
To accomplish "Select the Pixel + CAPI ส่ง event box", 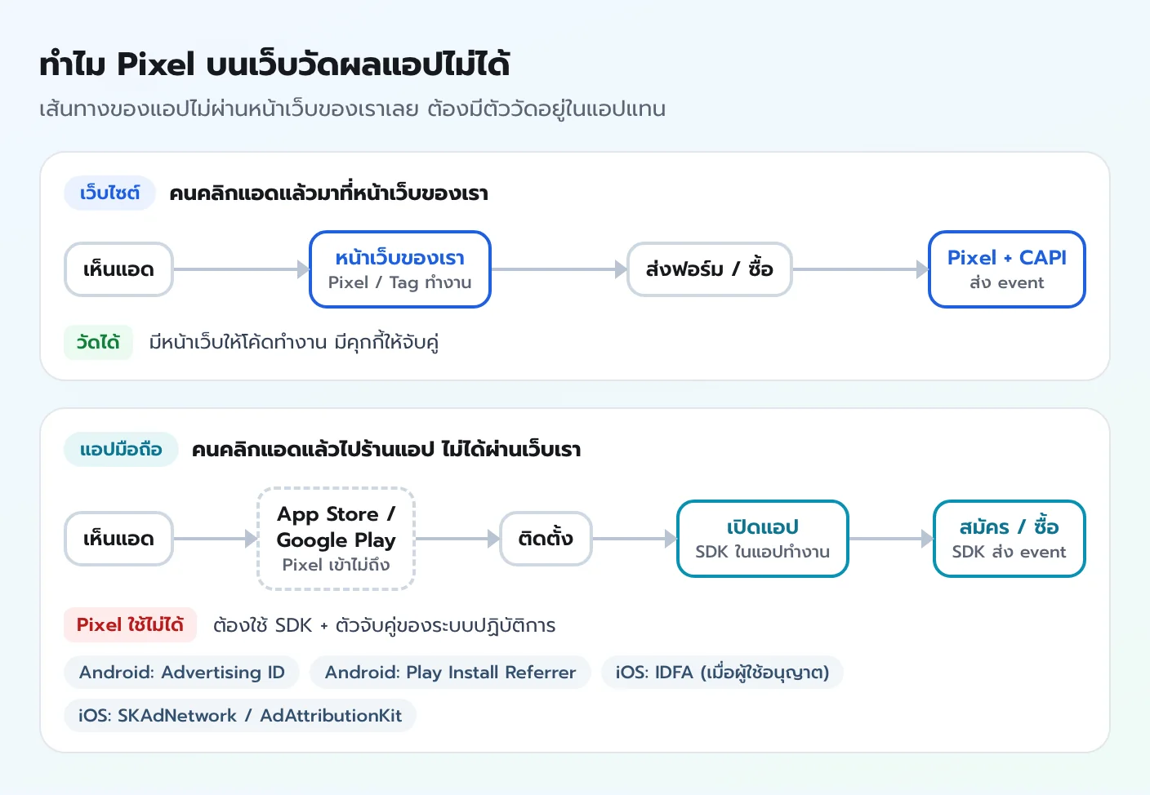I will [1007, 269].
